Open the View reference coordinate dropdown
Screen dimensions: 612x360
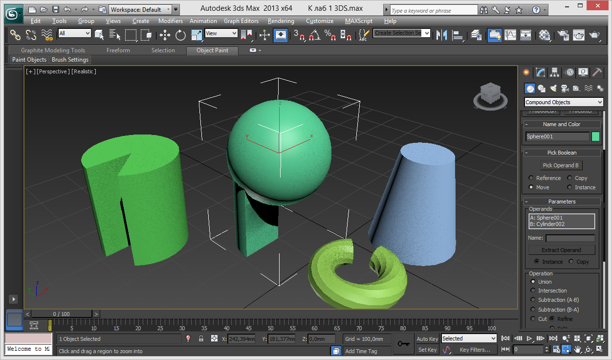pos(221,33)
